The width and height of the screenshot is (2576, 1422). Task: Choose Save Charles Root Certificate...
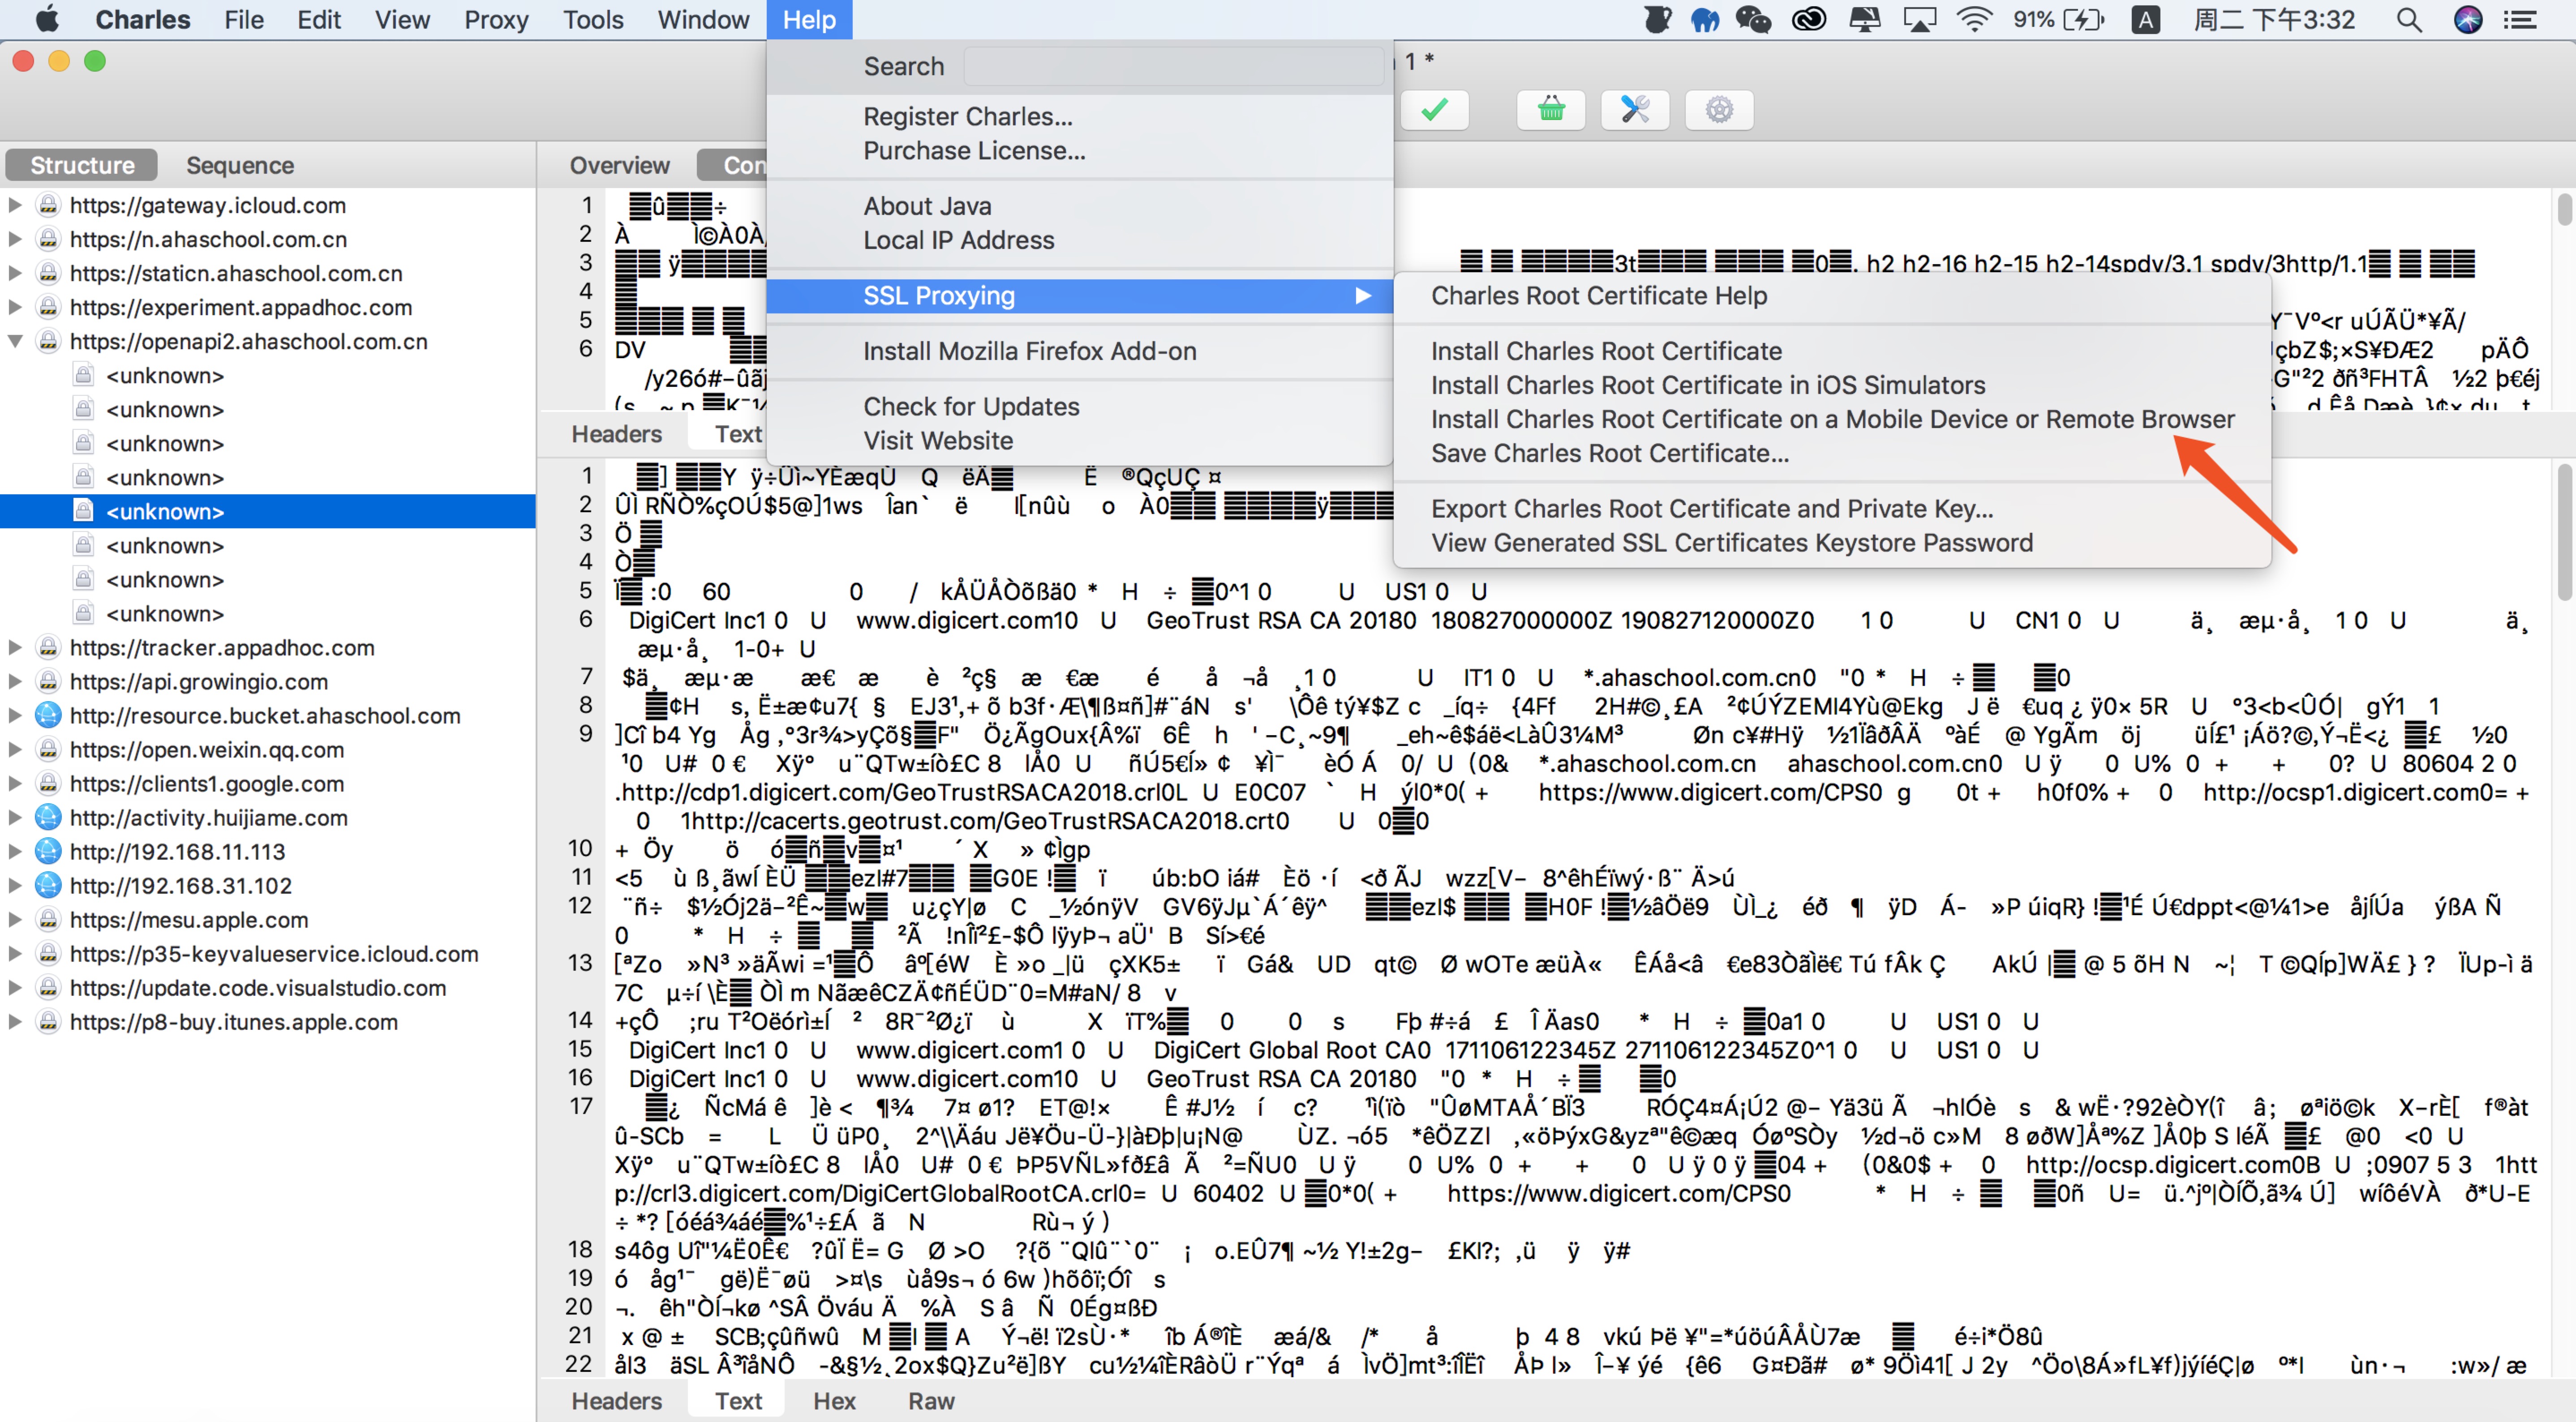click(1610, 453)
